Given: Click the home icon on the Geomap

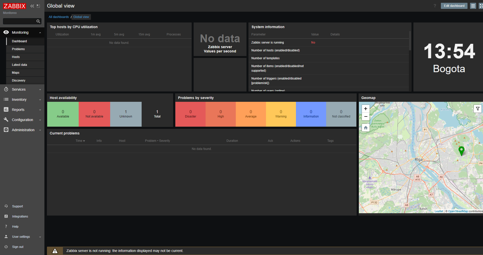Looking at the screenshot, I should 365,128.
